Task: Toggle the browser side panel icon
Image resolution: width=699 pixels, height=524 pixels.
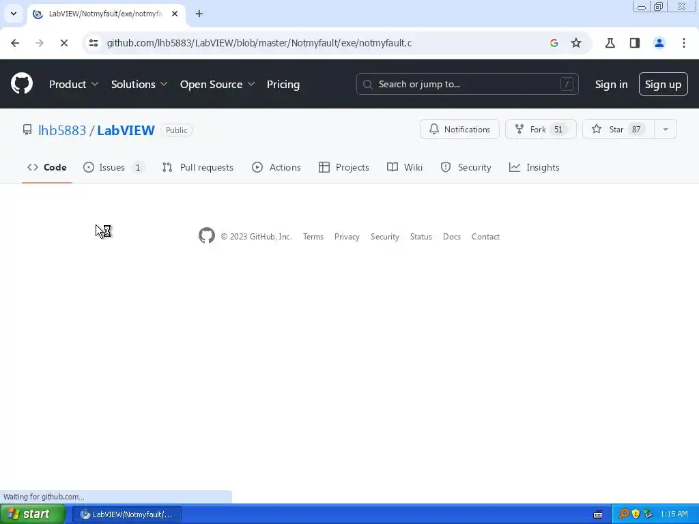Action: pos(634,43)
